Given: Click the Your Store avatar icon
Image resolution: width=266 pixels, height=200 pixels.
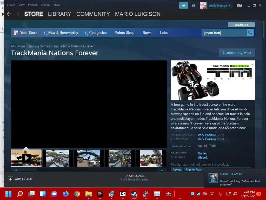Looking at the screenshot, I should pos(16,33).
